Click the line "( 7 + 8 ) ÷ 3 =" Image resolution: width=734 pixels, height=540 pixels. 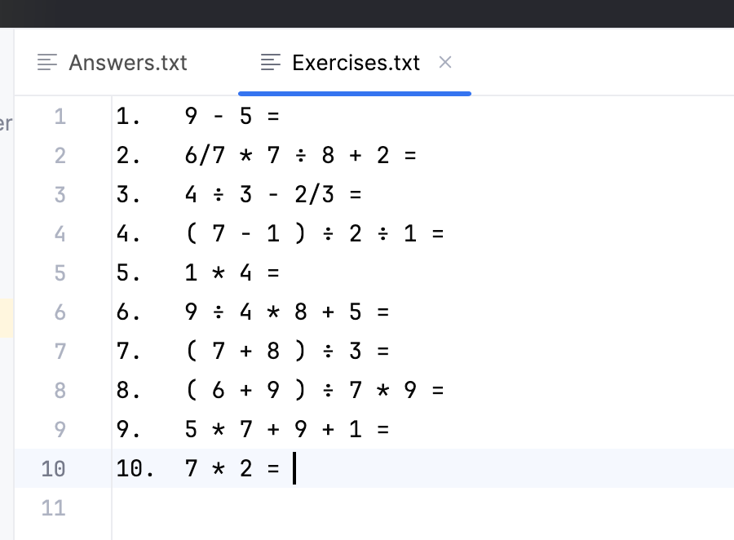point(287,352)
